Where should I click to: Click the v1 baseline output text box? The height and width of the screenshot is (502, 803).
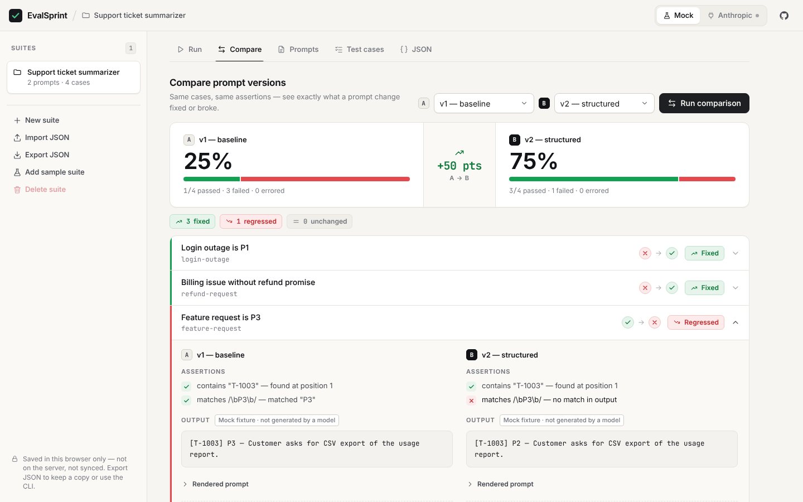click(x=317, y=449)
